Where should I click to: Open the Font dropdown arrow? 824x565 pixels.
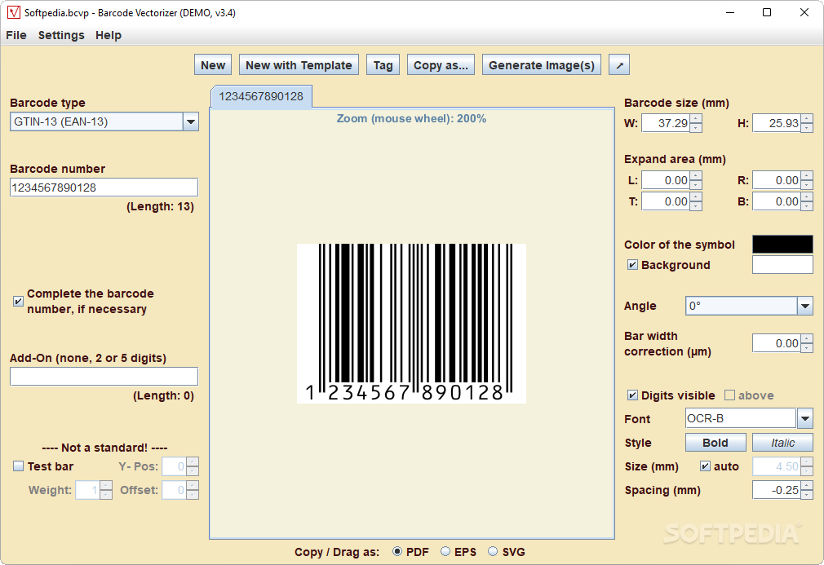[x=805, y=418]
